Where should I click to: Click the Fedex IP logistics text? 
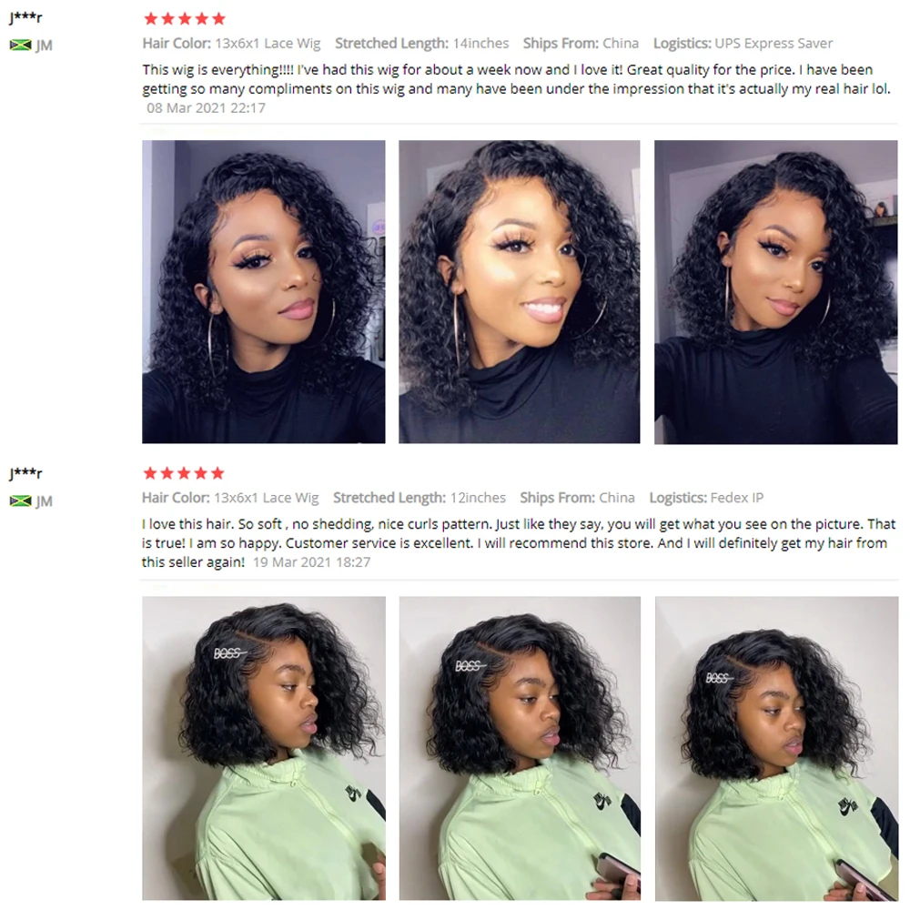tap(737, 498)
